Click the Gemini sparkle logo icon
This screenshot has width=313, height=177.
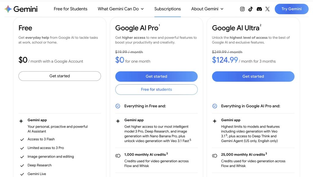(x=8, y=9)
